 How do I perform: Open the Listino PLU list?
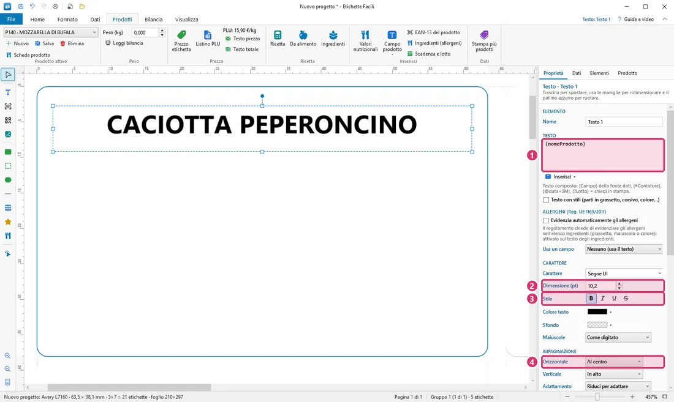[208, 38]
